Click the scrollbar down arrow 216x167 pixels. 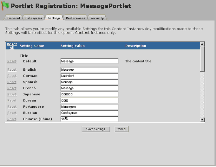[x=202, y=119]
